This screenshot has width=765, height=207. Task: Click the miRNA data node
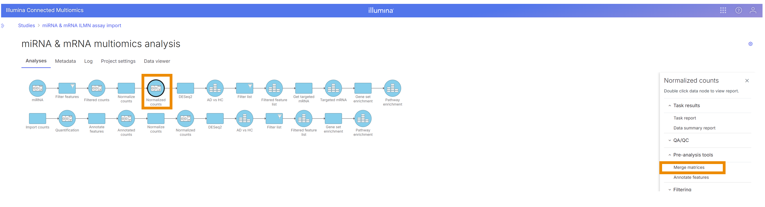[38, 88]
